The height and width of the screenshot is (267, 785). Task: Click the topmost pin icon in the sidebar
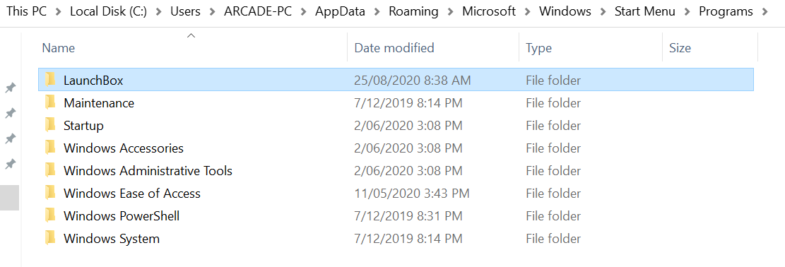click(x=9, y=88)
